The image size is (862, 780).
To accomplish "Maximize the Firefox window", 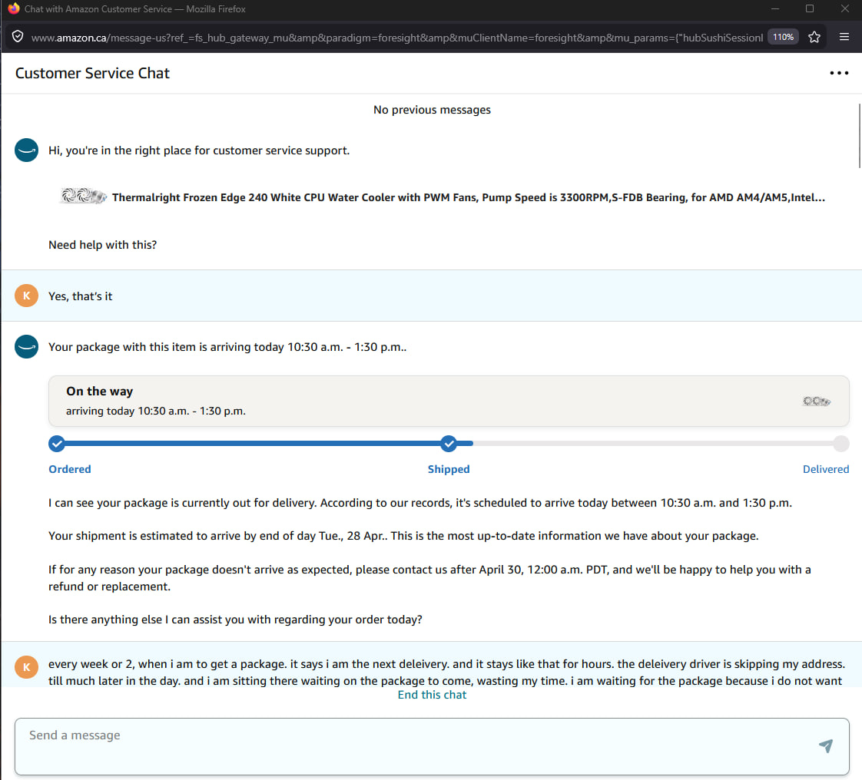I will pyautogui.click(x=810, y=8).
